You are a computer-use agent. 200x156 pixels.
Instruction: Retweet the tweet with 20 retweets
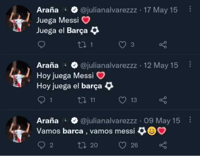coord(83,145)
